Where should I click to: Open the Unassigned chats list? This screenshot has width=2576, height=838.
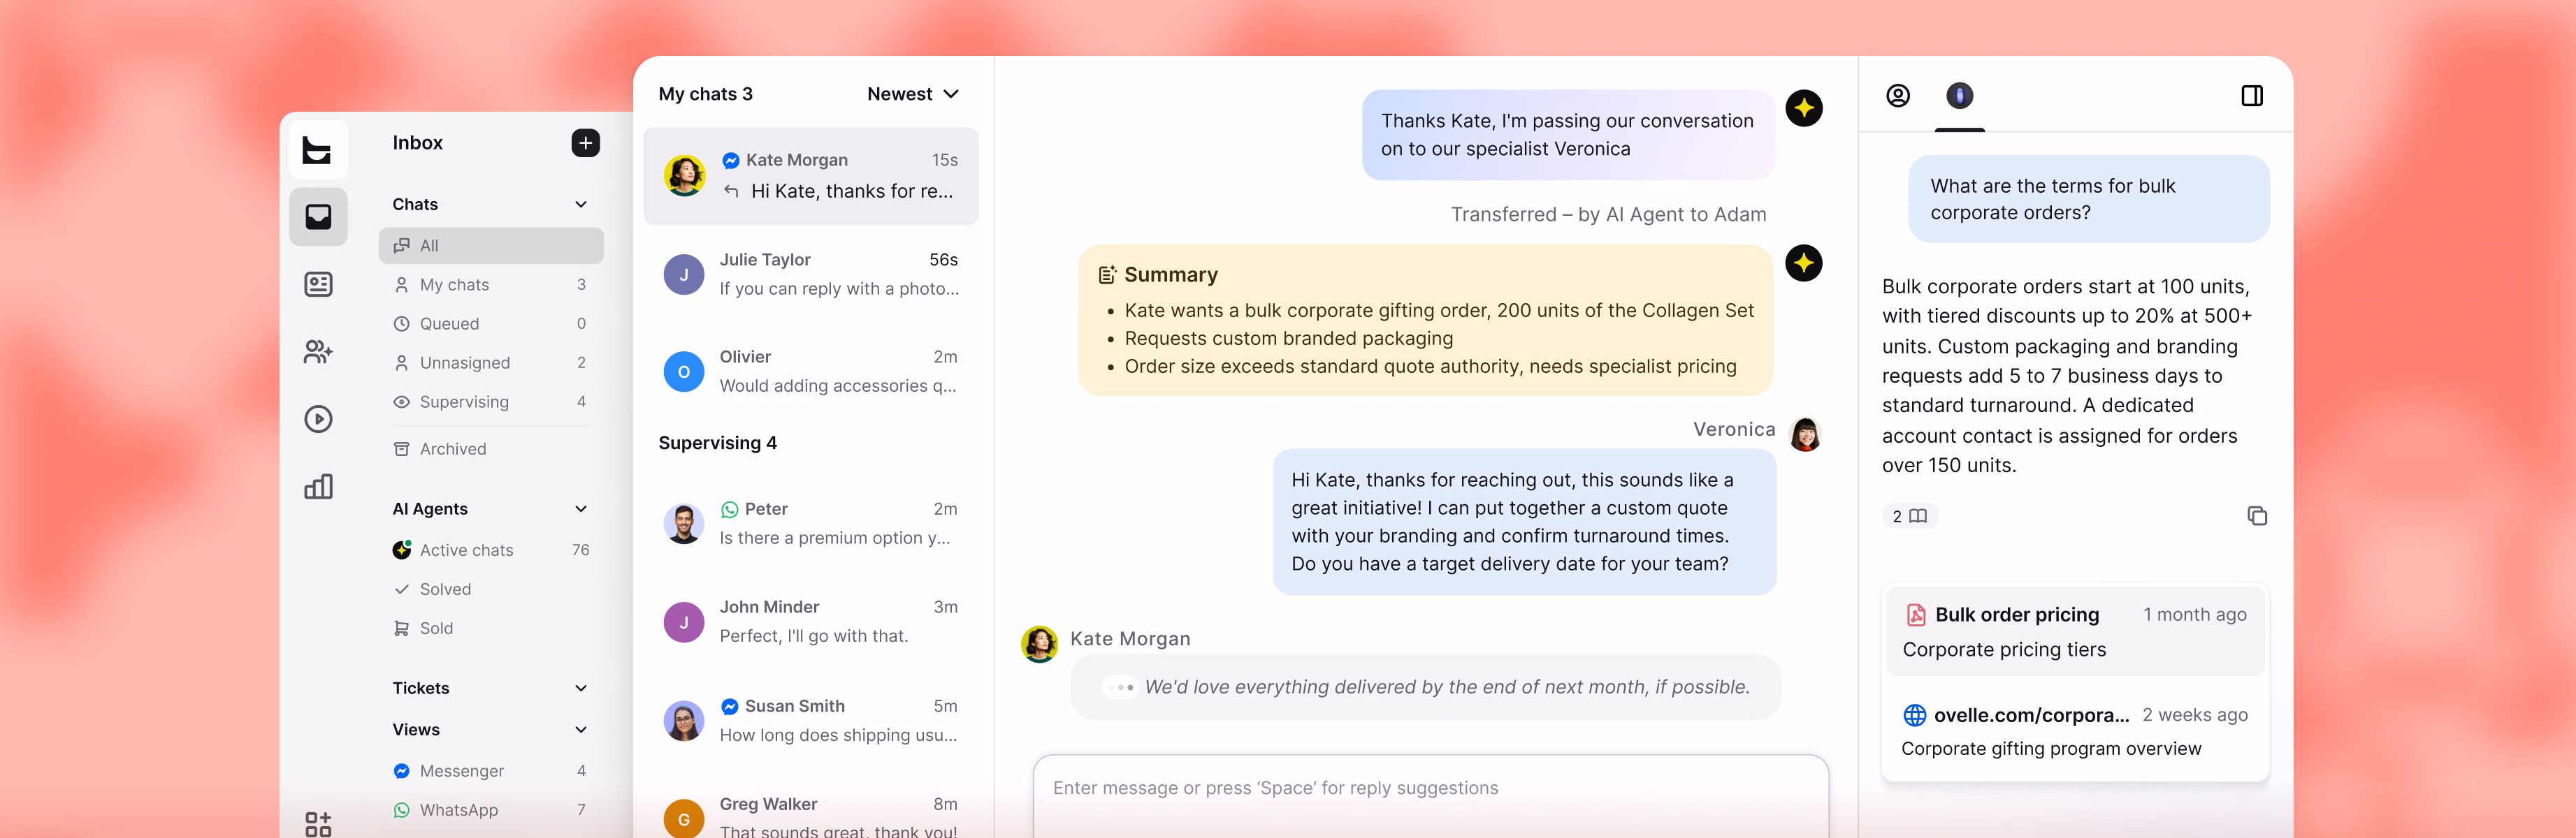(491, 362)
